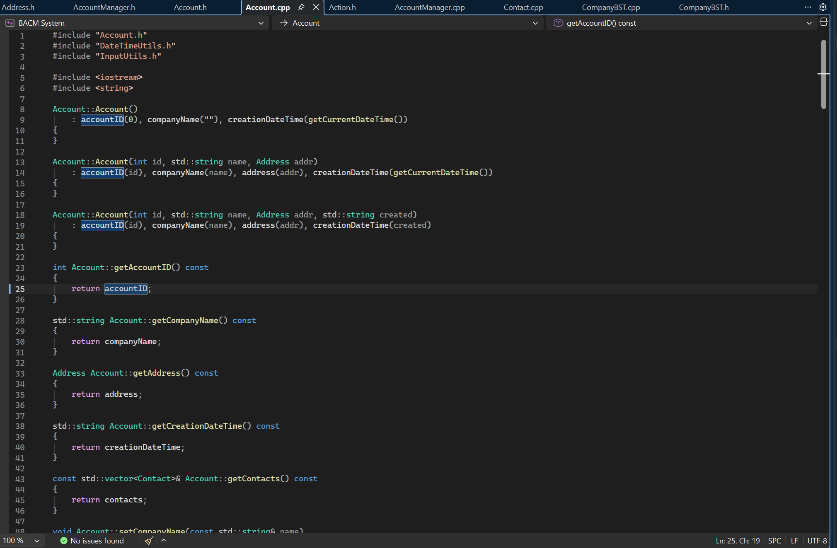The width and height of the screenshot is (837, 548).
Task: Pin the Account.cpp tab
Action: click(x=301, y=7)
